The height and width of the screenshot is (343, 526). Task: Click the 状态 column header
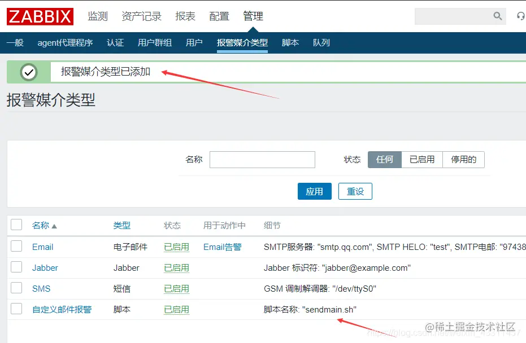click(172, 226)
